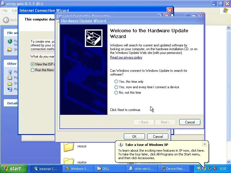Open the viostor folder
The width and height of the screenshot is (231, 173).
click(x=69, y=161)
